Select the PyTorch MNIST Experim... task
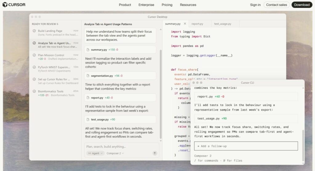 tap(55, 69)
